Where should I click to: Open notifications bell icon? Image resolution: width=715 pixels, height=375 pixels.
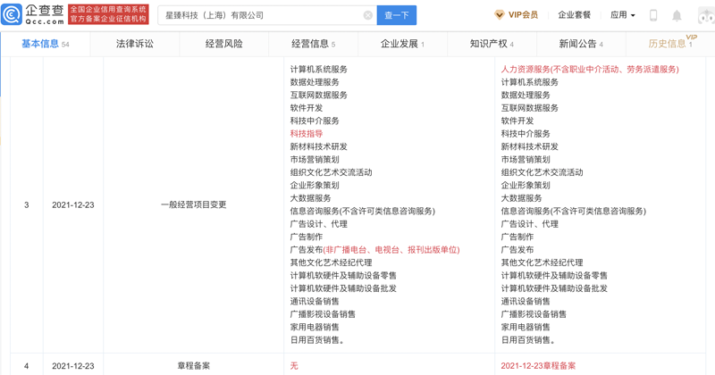pyautogui.click(x=677, y=15)
